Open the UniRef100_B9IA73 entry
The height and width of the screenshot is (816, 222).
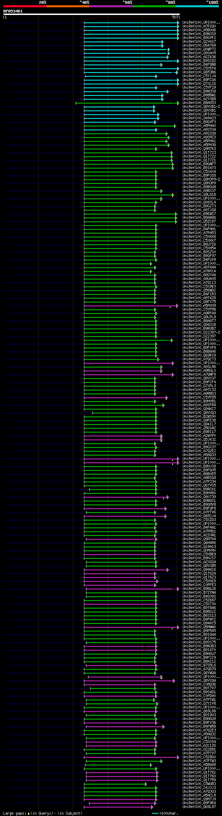pyautogui.click(x=199, y=168)
